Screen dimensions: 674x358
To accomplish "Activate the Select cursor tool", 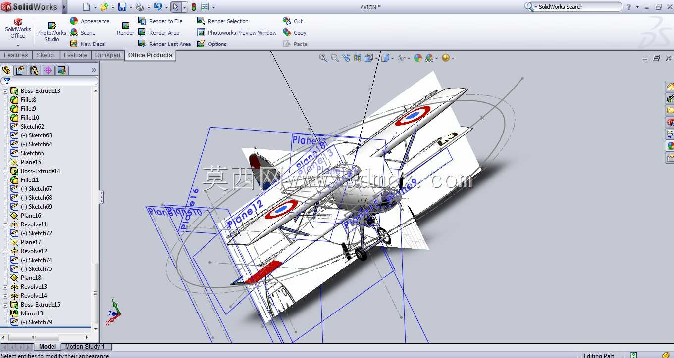I will coord(175,7).
